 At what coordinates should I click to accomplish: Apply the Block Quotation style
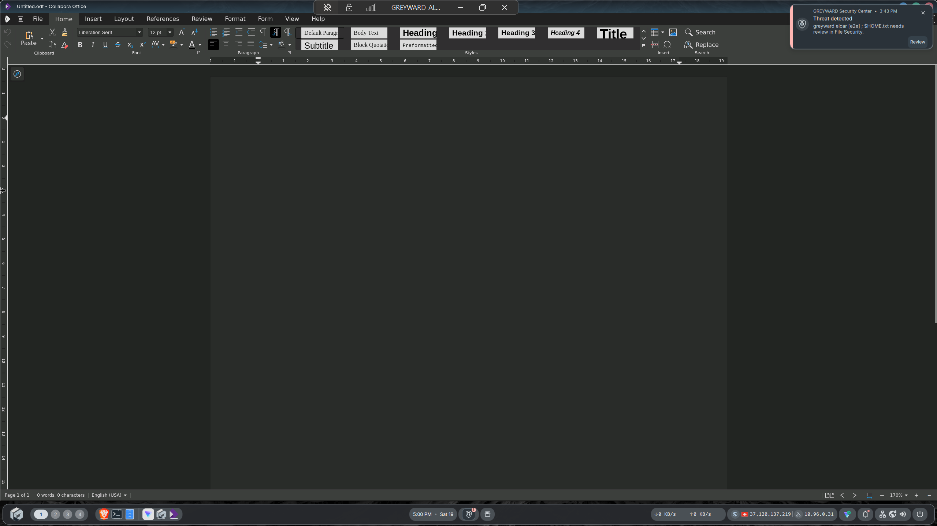tap(369, 45)
